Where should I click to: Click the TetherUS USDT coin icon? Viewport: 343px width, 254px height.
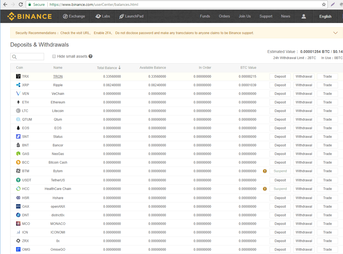[x=18, y=180]
